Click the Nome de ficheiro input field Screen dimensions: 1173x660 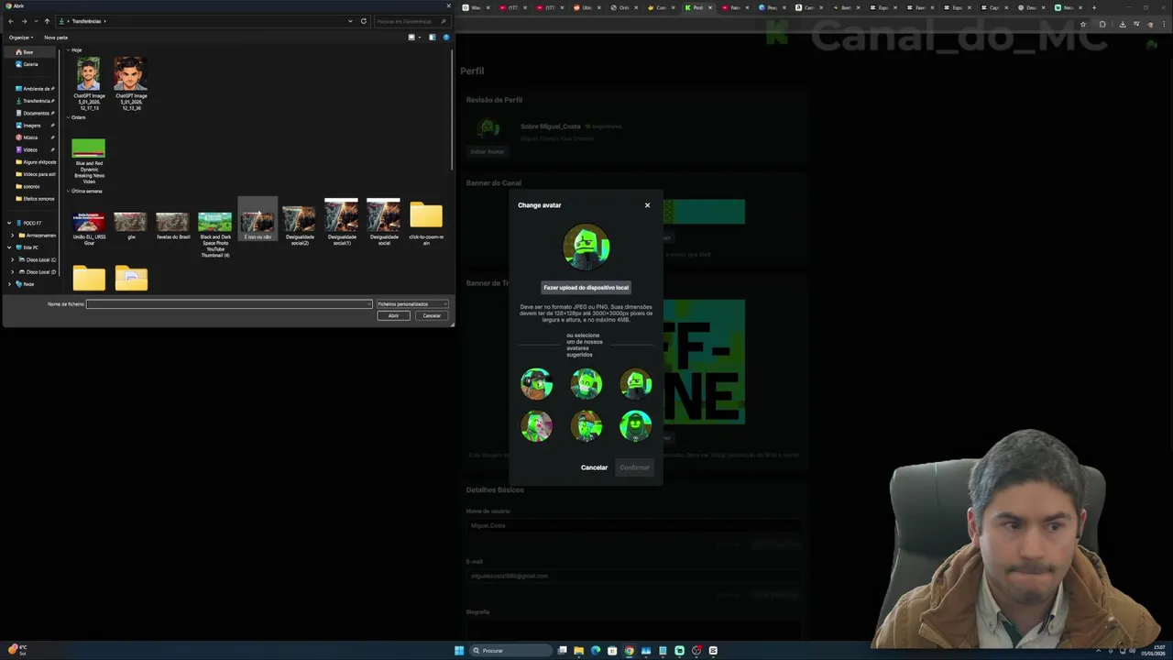coord(229,304)
